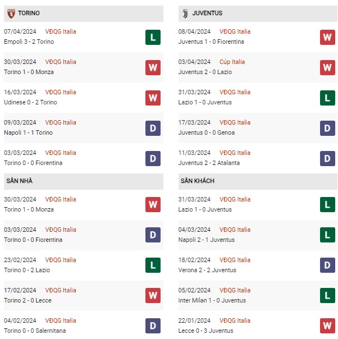Select the SÂN NHÀ section header
The width and height of the screenshot is (338, 339).
coord(84,181)
